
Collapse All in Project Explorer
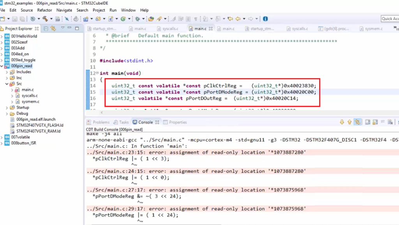pos(46,28)
